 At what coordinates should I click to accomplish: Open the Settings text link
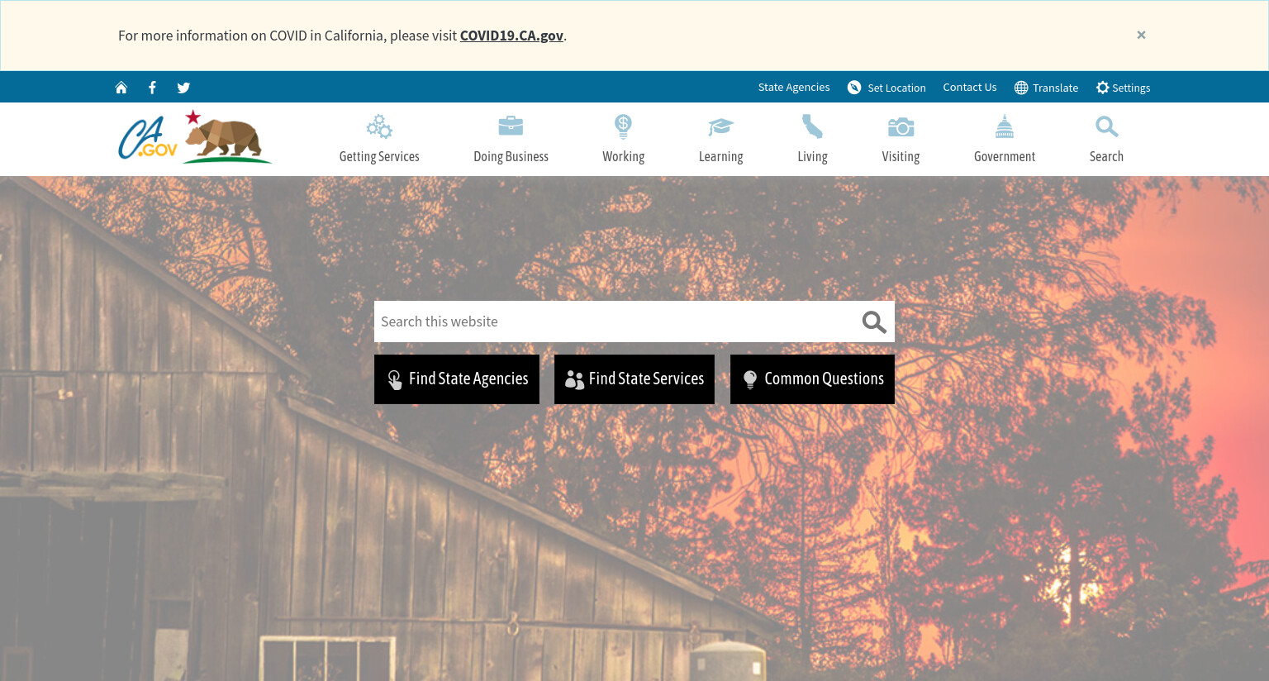pos(1131,88)
